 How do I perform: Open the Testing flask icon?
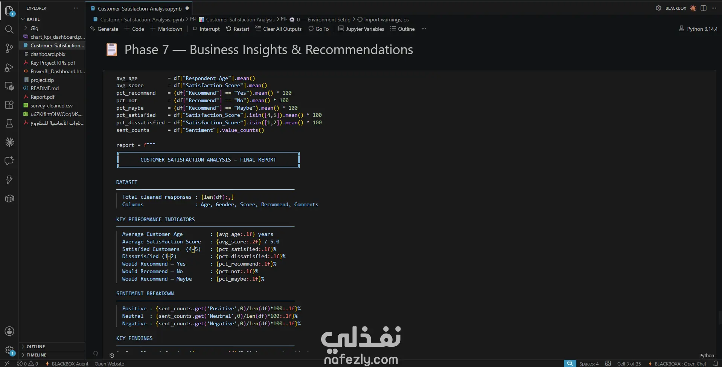(x=9, y=123)
